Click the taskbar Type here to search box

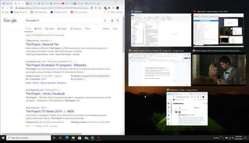29,138
